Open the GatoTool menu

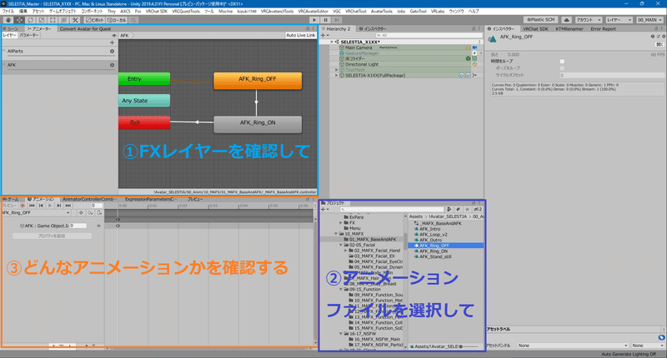click(418, 12)
